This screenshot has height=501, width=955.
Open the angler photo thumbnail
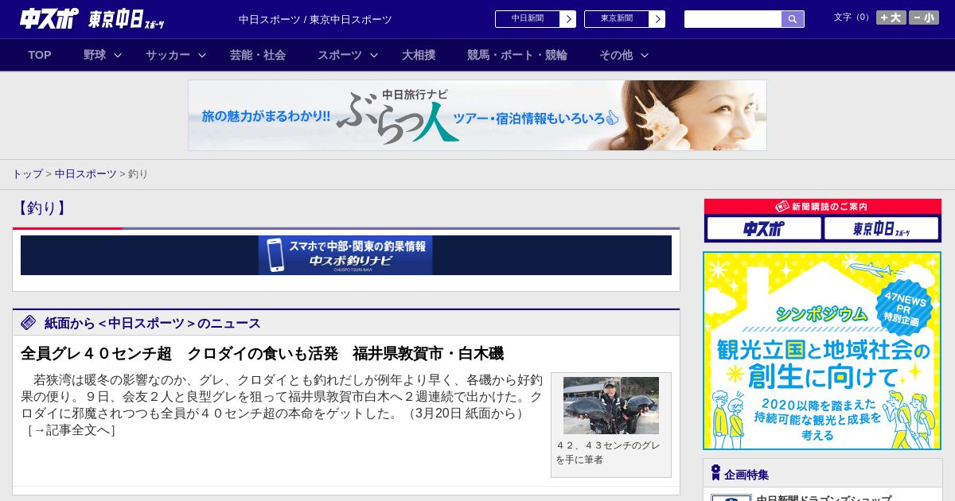(611, 406)
